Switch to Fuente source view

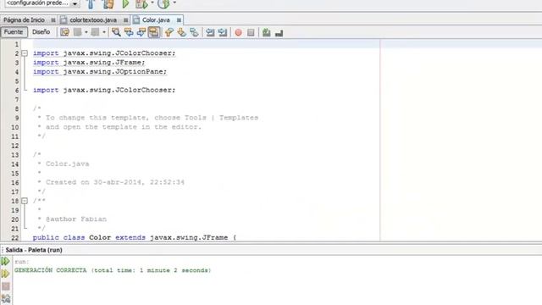tap(14, 32)
